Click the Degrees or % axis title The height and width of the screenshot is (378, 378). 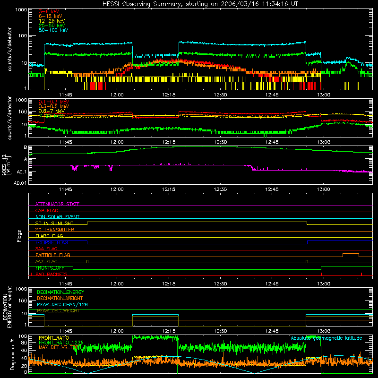coord(13,354)
